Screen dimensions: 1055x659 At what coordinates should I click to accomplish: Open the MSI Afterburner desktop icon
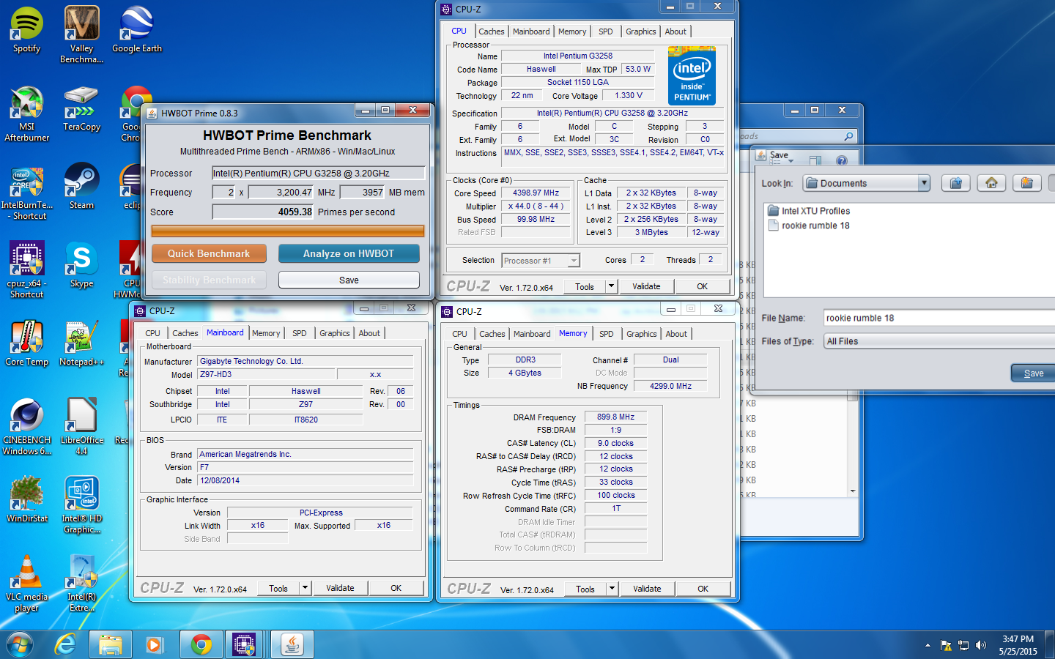click(26, 114)
